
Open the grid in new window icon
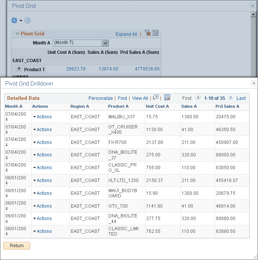tap(156, 97)
